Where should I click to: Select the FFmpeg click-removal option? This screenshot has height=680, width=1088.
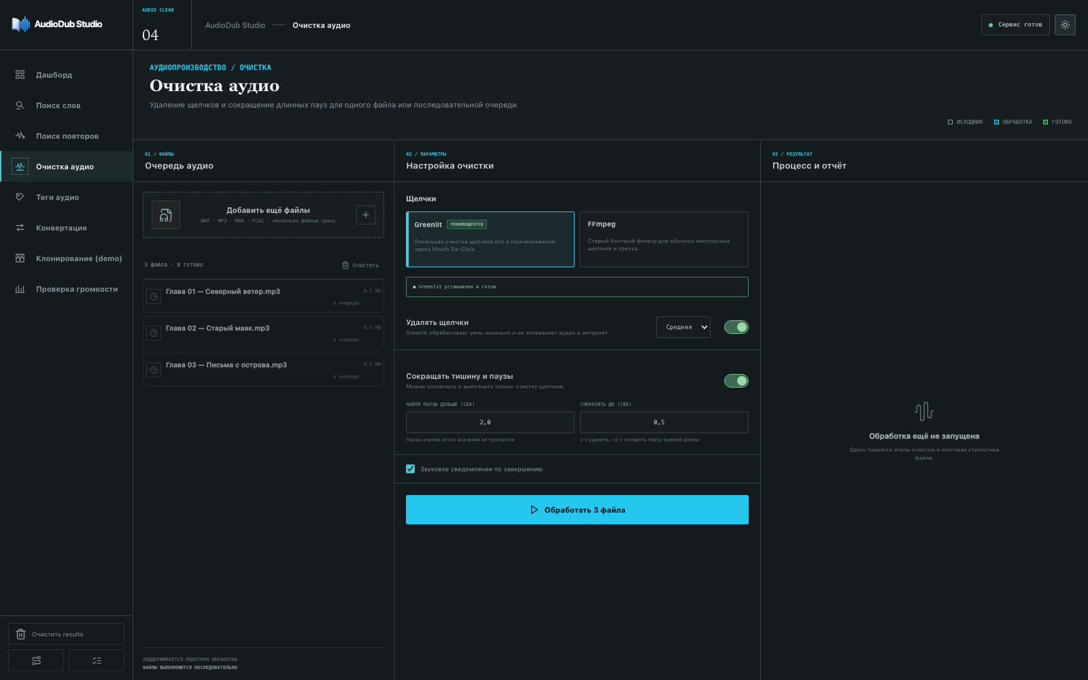pos(664,239)
